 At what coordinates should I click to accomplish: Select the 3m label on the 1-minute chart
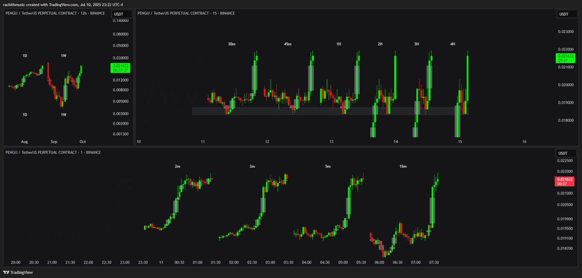(x=252, y=166)
